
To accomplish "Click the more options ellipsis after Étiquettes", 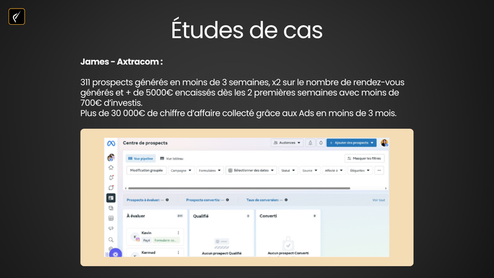I will coord(379,171).
